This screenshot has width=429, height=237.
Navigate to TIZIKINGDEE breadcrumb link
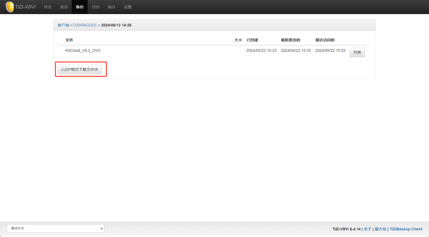click(x=85, y=25)
